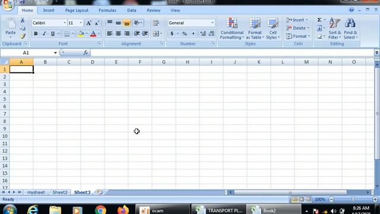This screenshot has width=380, height=214.
Task: Click the Insert Function fx button
Action: point(85,53)
